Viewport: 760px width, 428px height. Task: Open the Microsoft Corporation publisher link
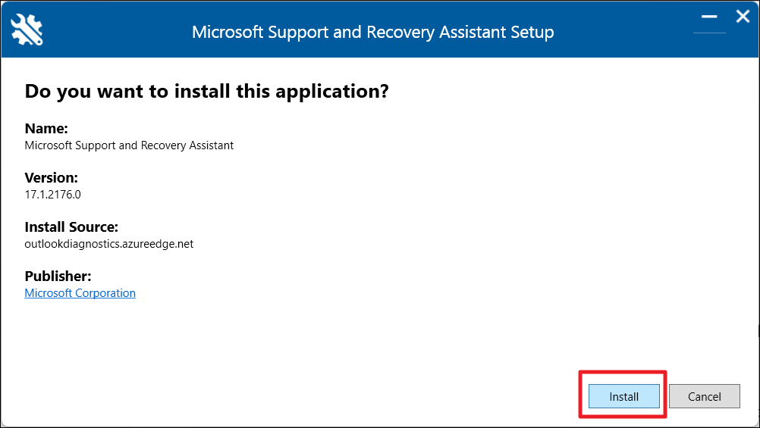coord(80,293)
